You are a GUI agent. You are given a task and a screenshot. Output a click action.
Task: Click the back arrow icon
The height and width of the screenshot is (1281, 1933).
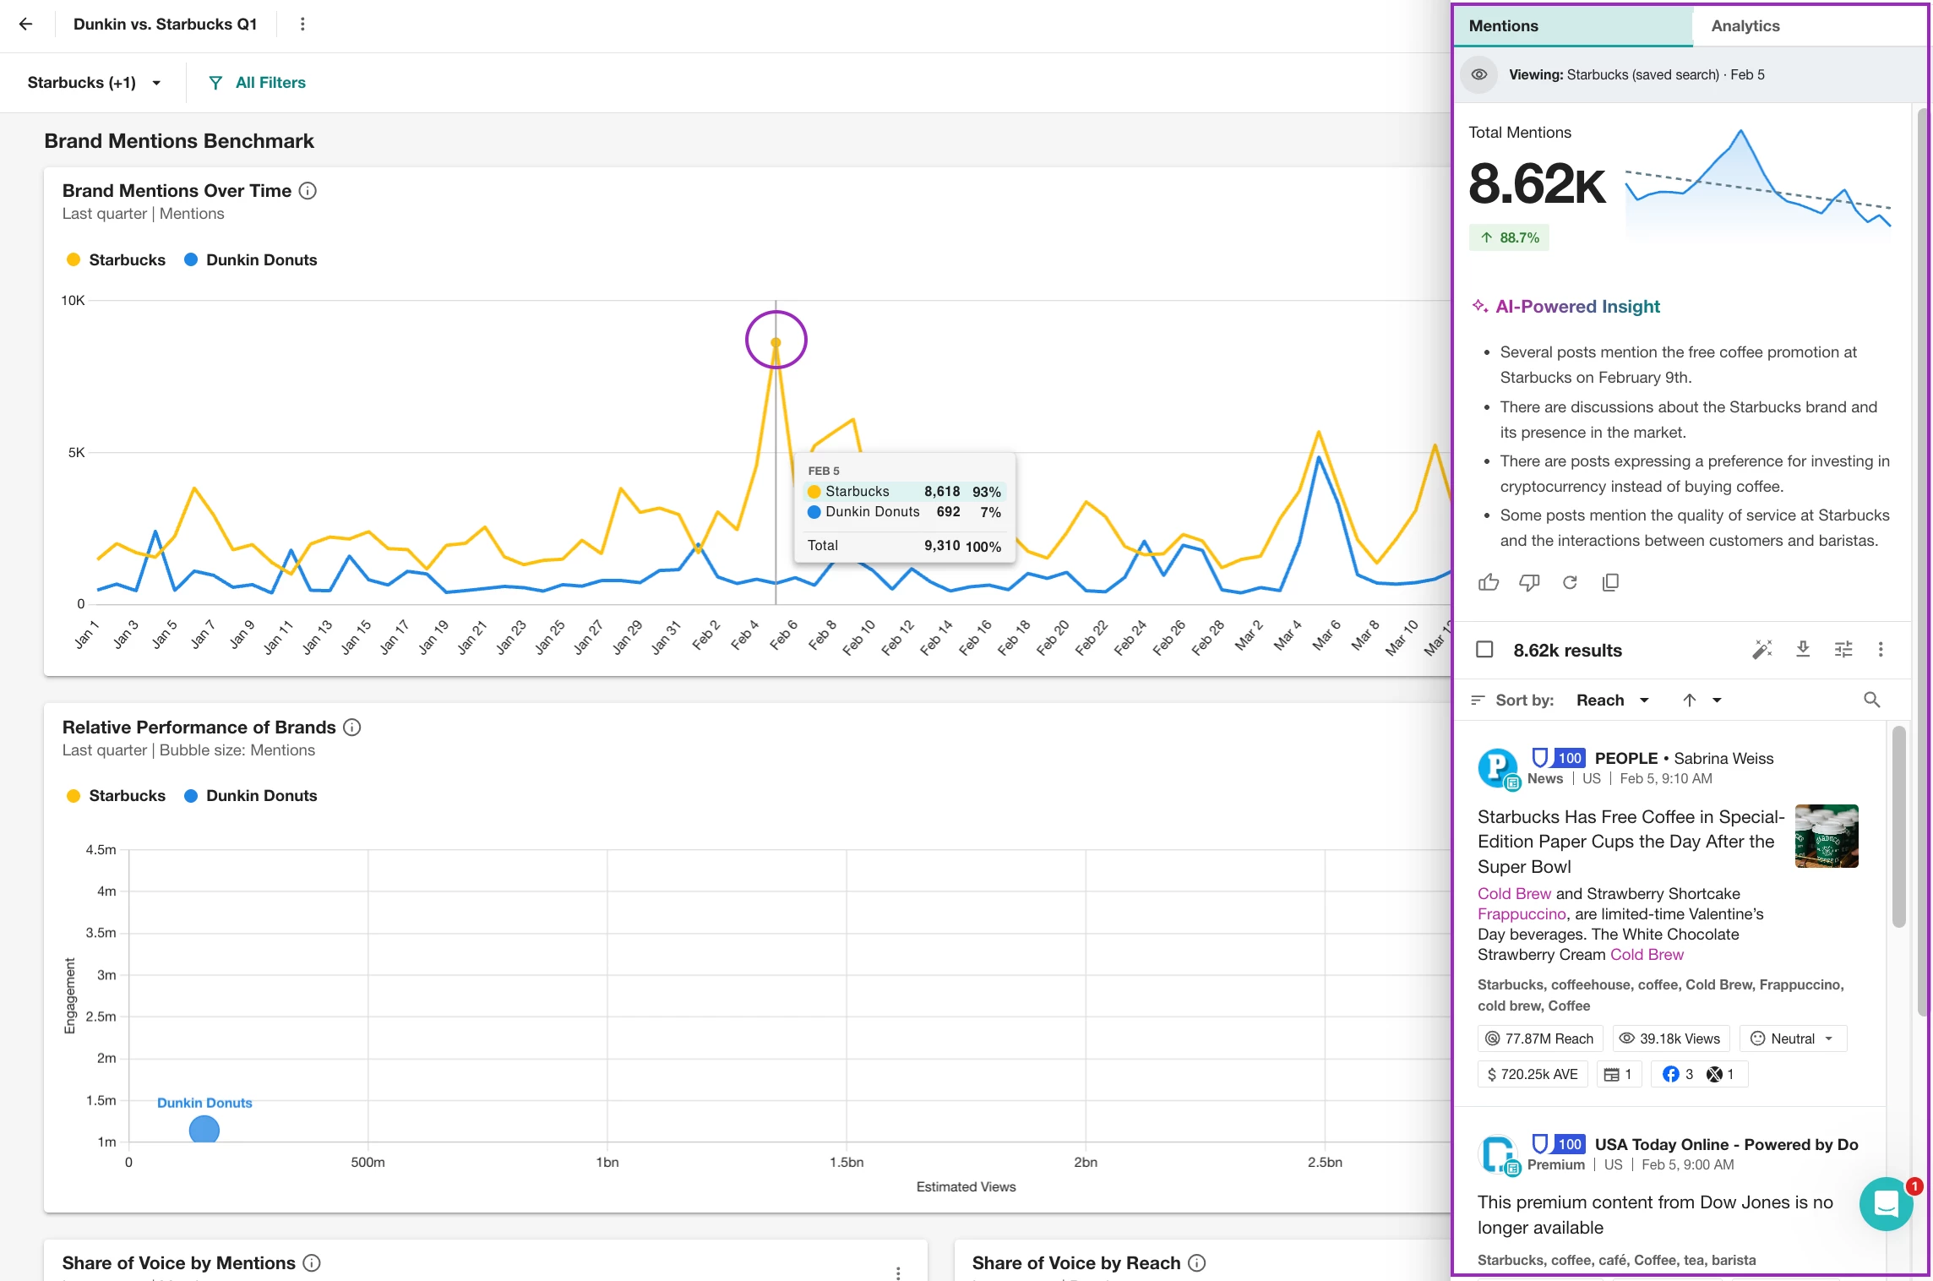point(25,24)
